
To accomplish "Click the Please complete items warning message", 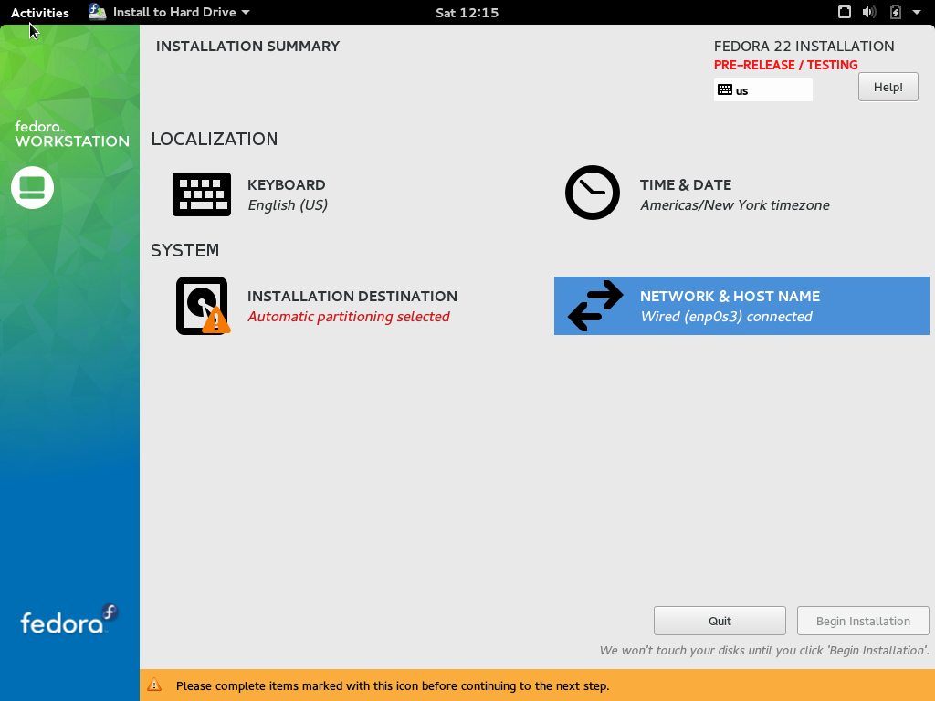I will tap(393, 686).
